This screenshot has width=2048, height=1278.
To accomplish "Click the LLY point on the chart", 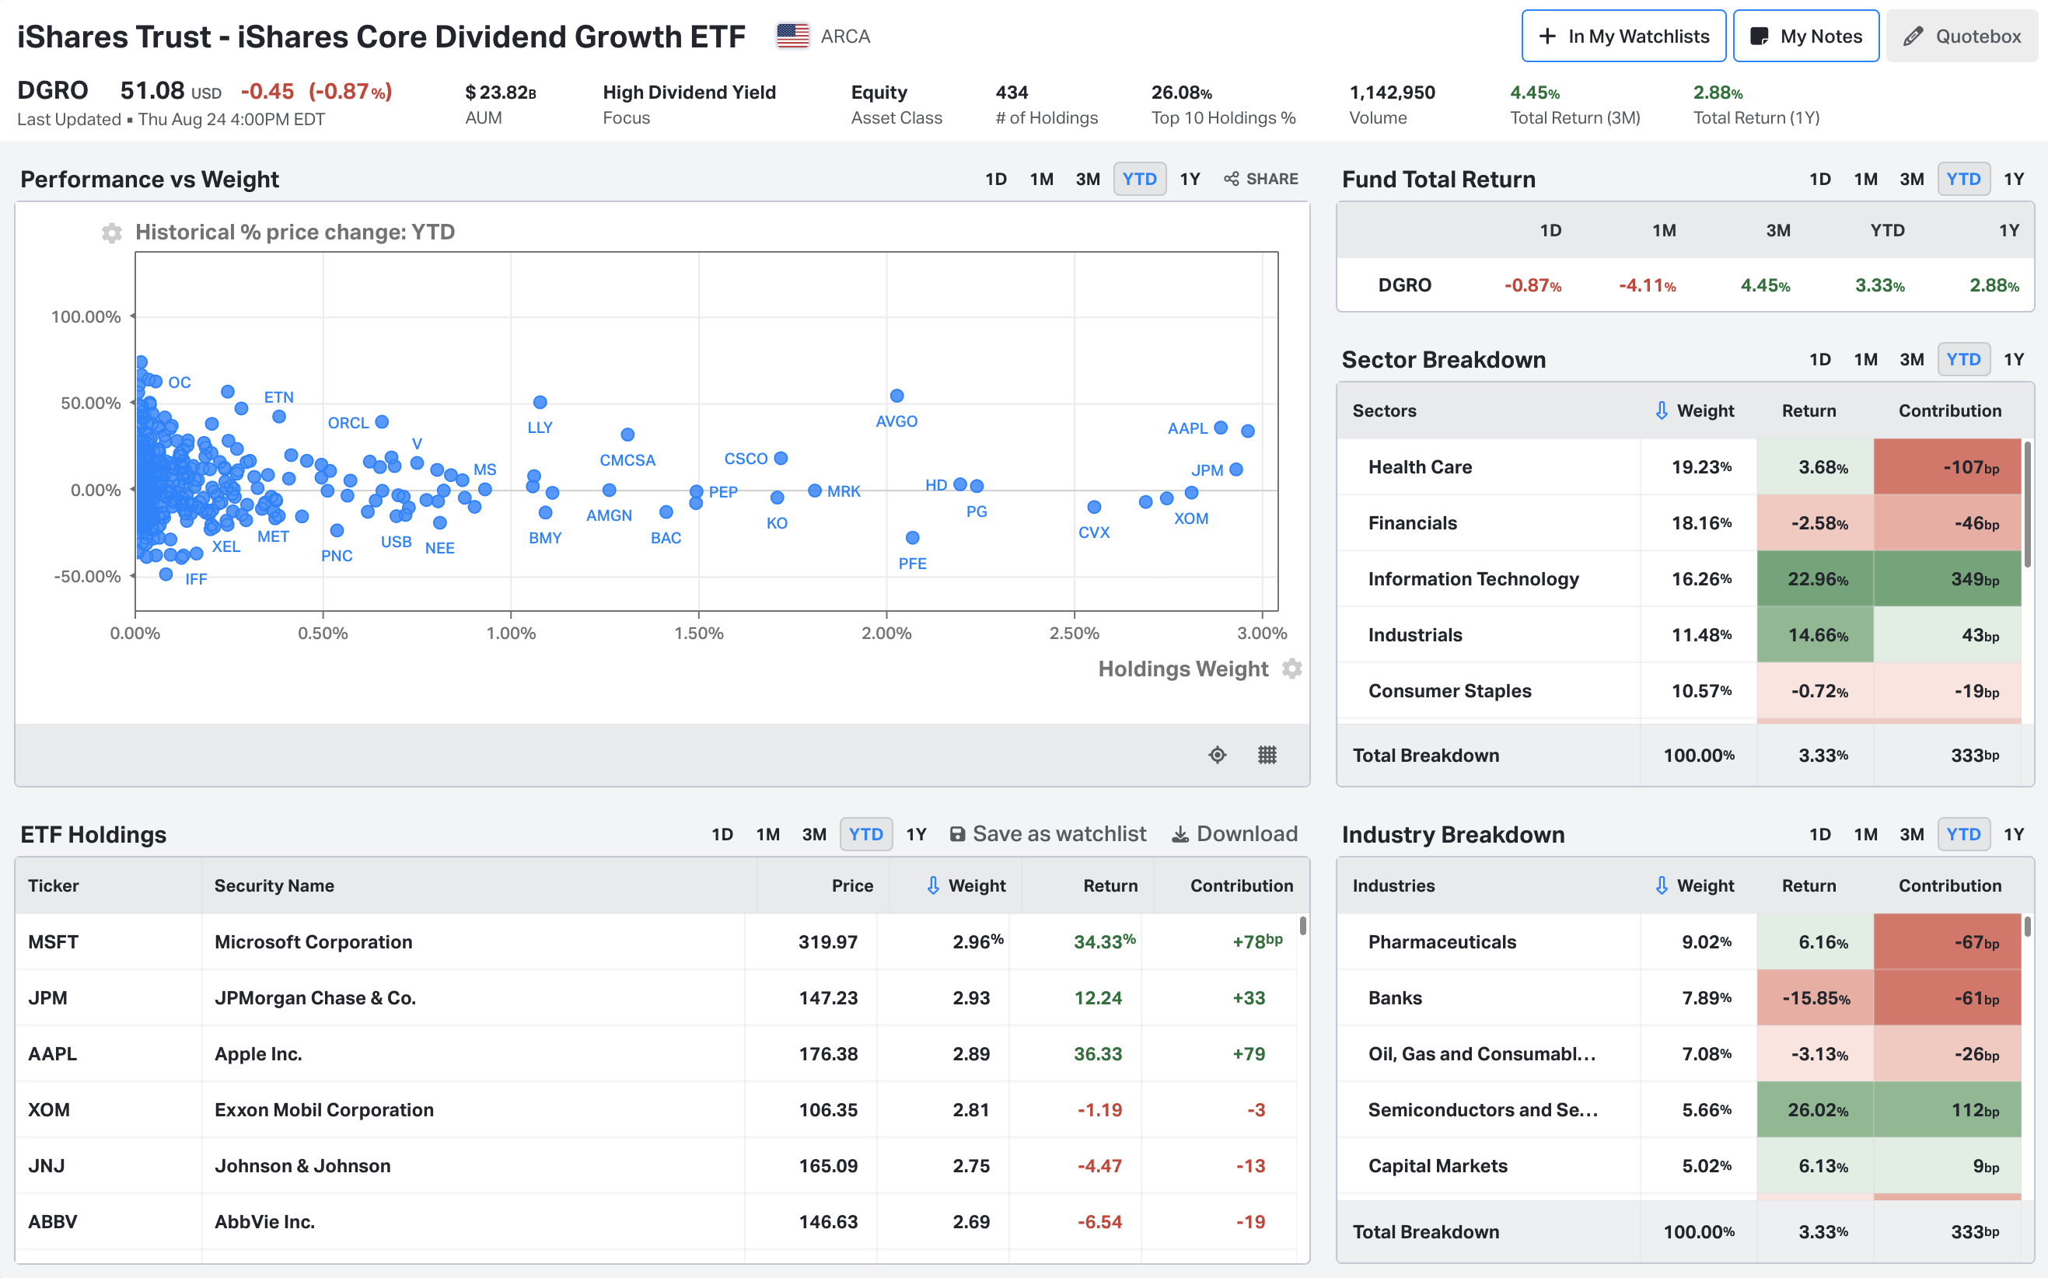I will coord(540,403).
